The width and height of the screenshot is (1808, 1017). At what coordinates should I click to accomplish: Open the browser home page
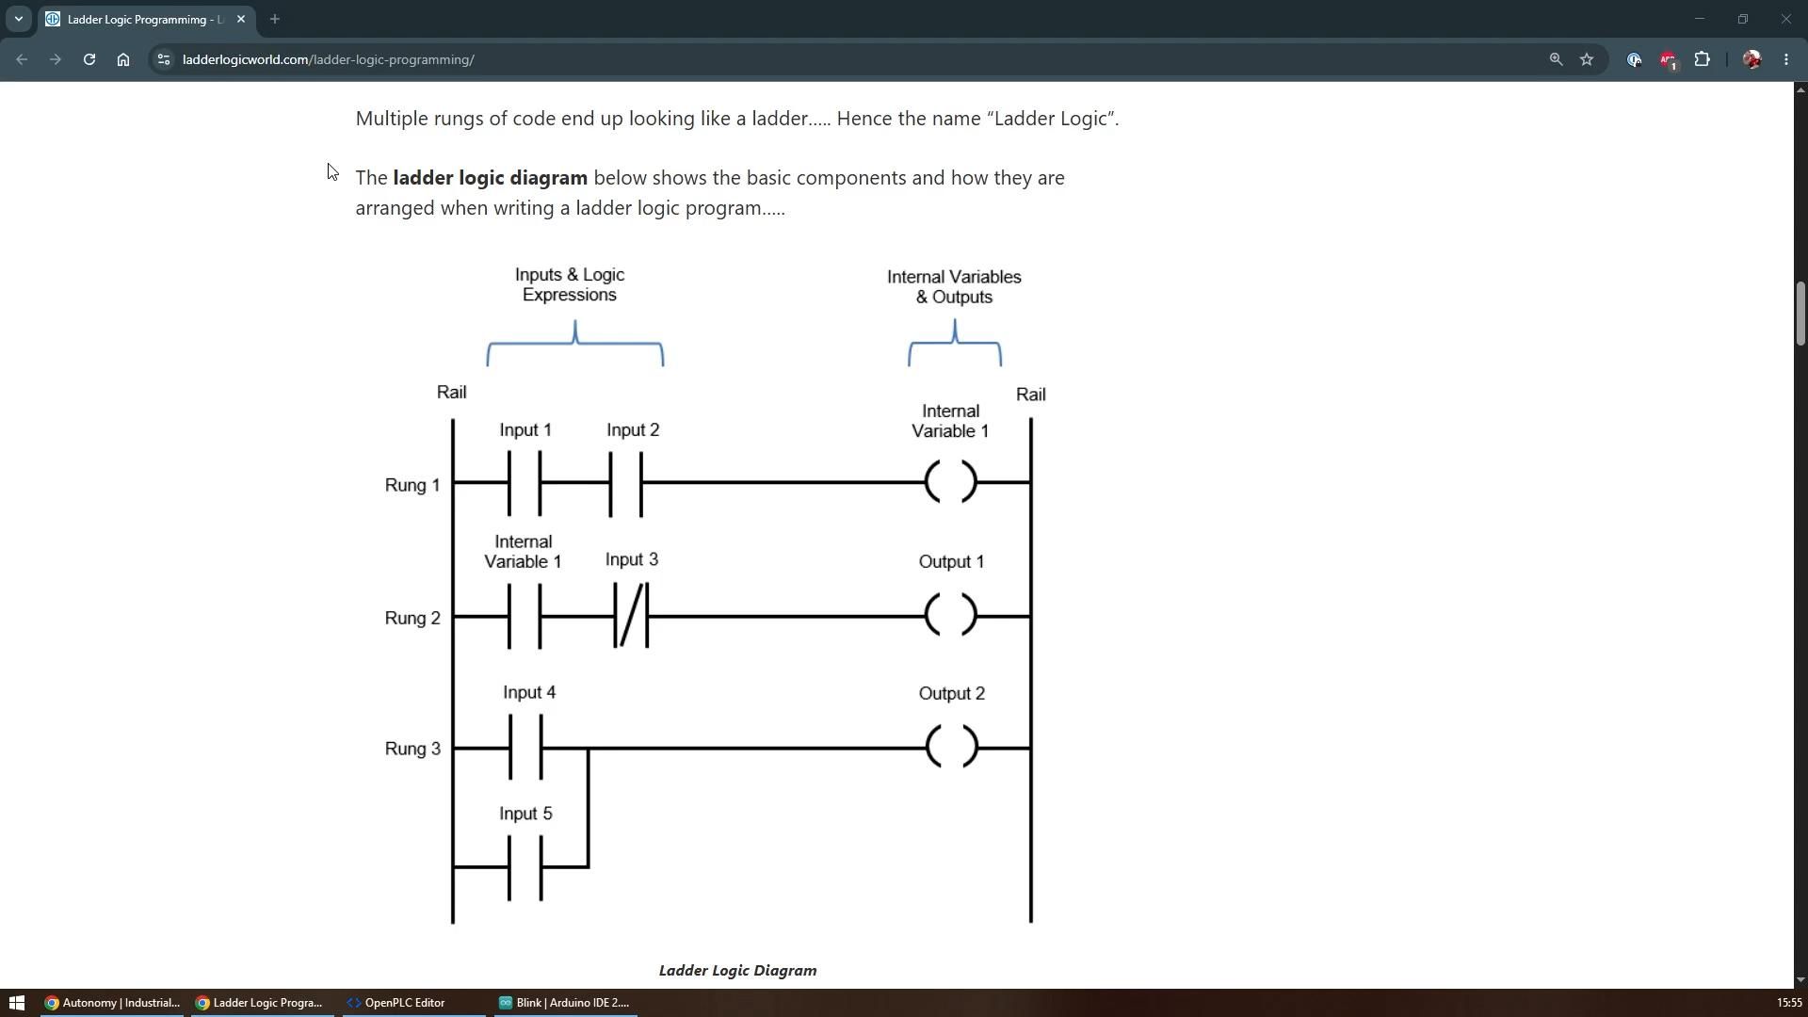123,59
